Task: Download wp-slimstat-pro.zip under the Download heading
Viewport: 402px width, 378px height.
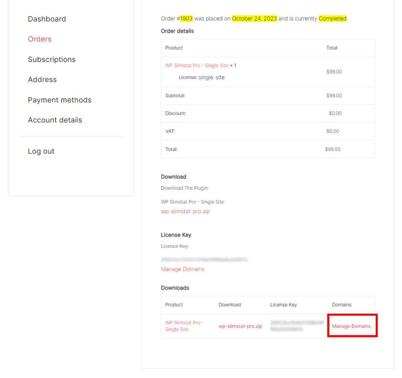Action: (185, 211)
